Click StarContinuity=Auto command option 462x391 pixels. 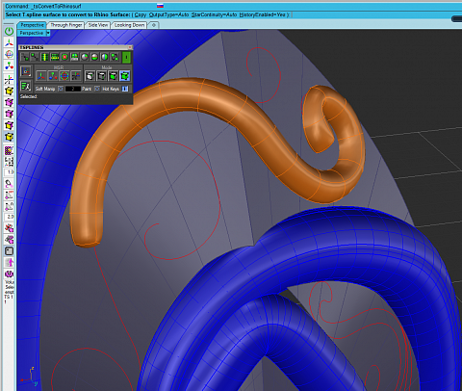coord(214,14)
